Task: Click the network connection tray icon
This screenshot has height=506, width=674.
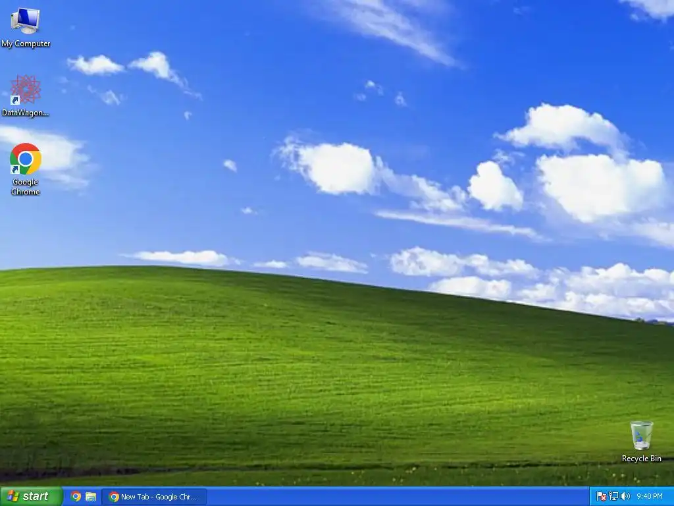Action: 613,497
